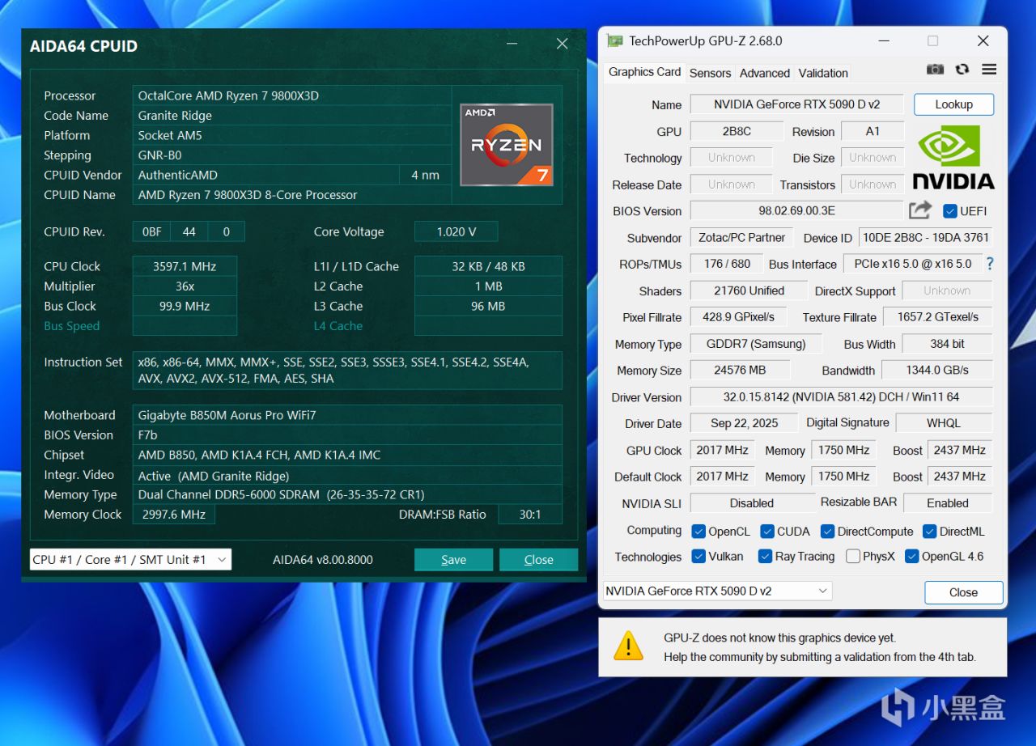This screenshot has width=1036, height=746.
Task: Open the Validation tab in GPU-Z
Action: [x=823, y=73]
